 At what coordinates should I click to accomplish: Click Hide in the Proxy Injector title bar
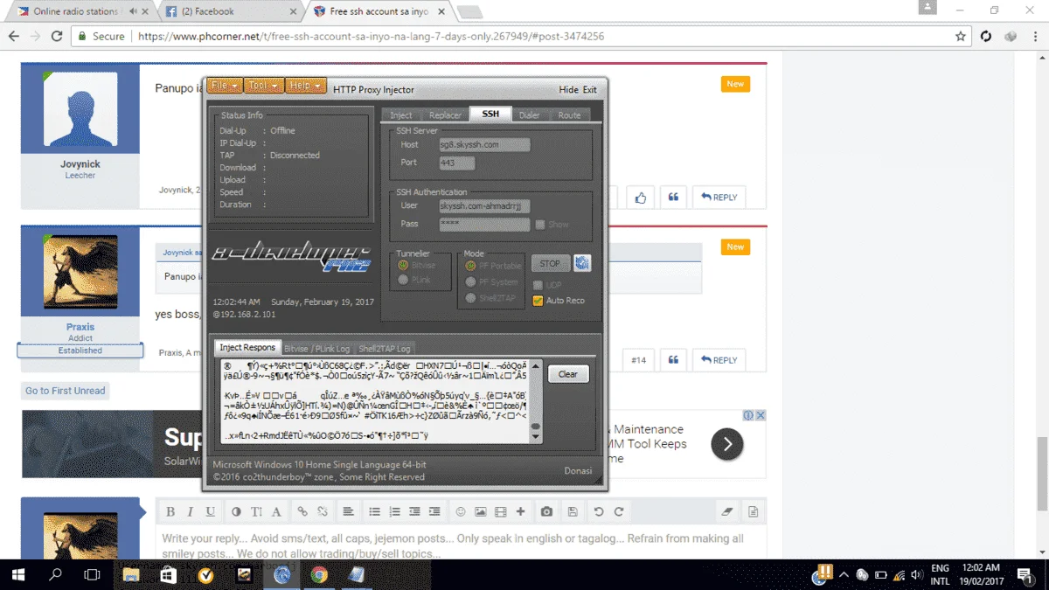[568, 90]
